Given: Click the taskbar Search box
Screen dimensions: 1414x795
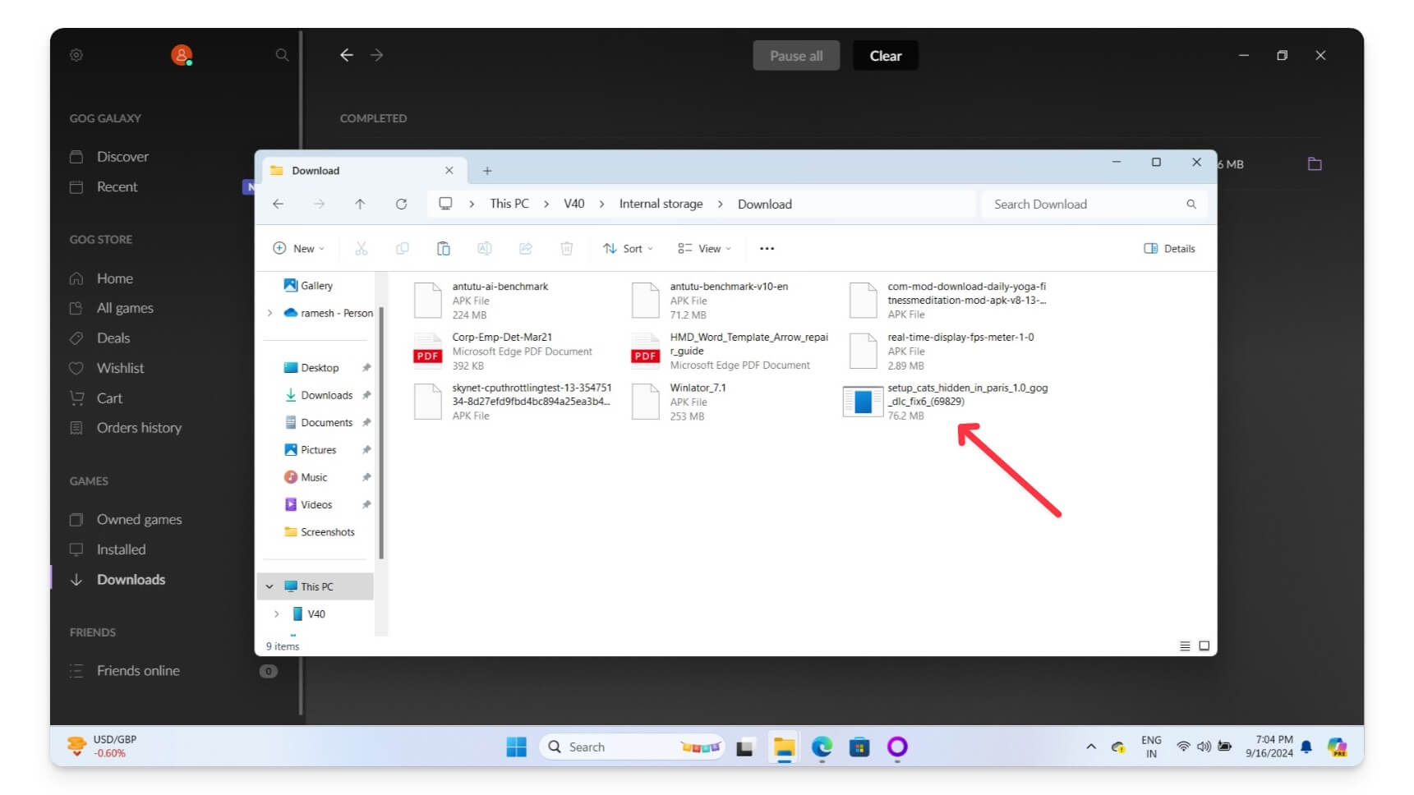Looking at the screenshot, I should coord(632,747).
